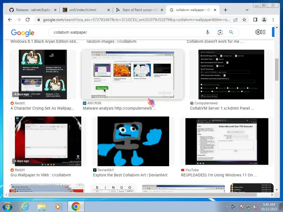The height and width of the screenshot is (212, 283).
Task: Close the Stain of Paint cursor tab
Action: (x=162, y=10)
